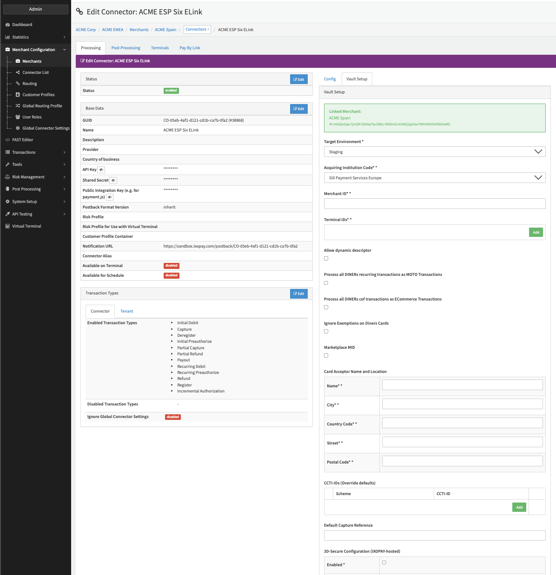Image resolution: width=556 pixels, height=575 pixels.
Task: Open Dashboard from the sidebar
Action: tap(22, 25)
